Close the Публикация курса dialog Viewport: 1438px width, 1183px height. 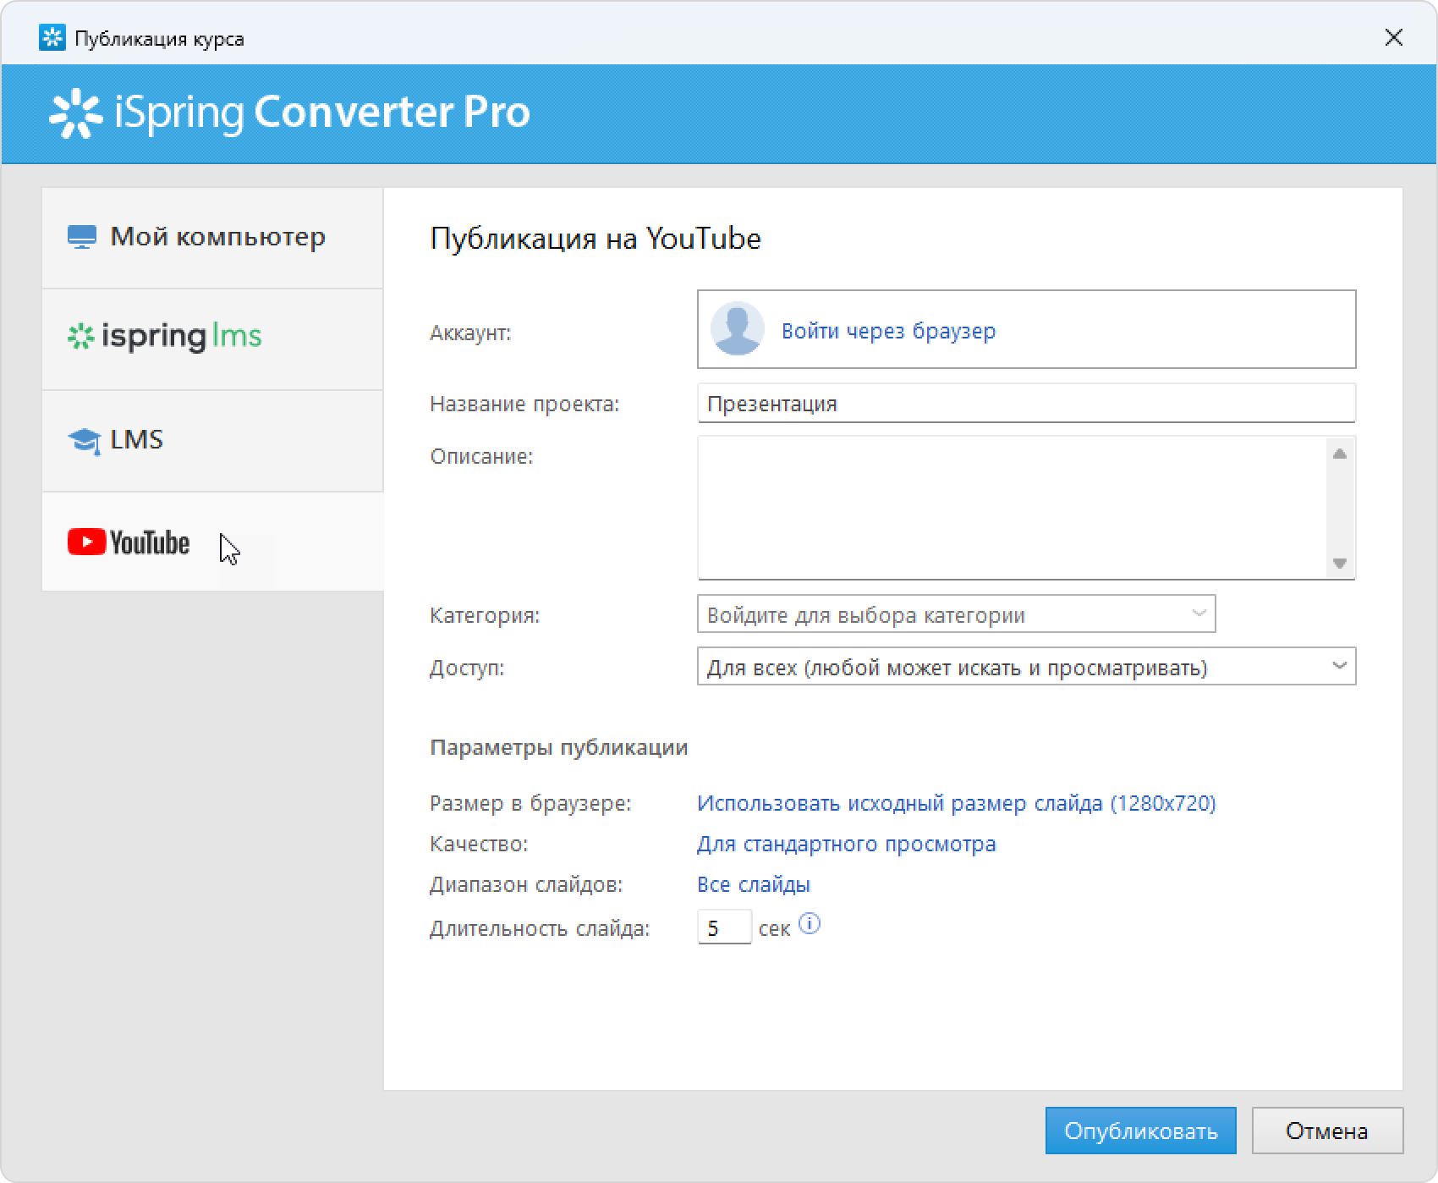[x=1394, y=37]
